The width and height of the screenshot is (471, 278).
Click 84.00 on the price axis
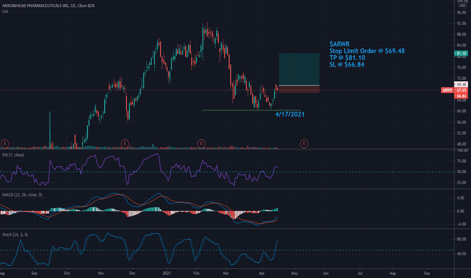(x=461, y=45)
